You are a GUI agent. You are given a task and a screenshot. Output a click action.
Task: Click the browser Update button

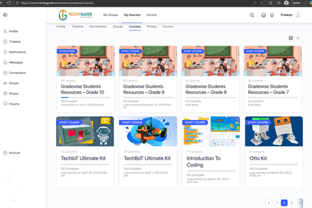[x=296, y=3]
